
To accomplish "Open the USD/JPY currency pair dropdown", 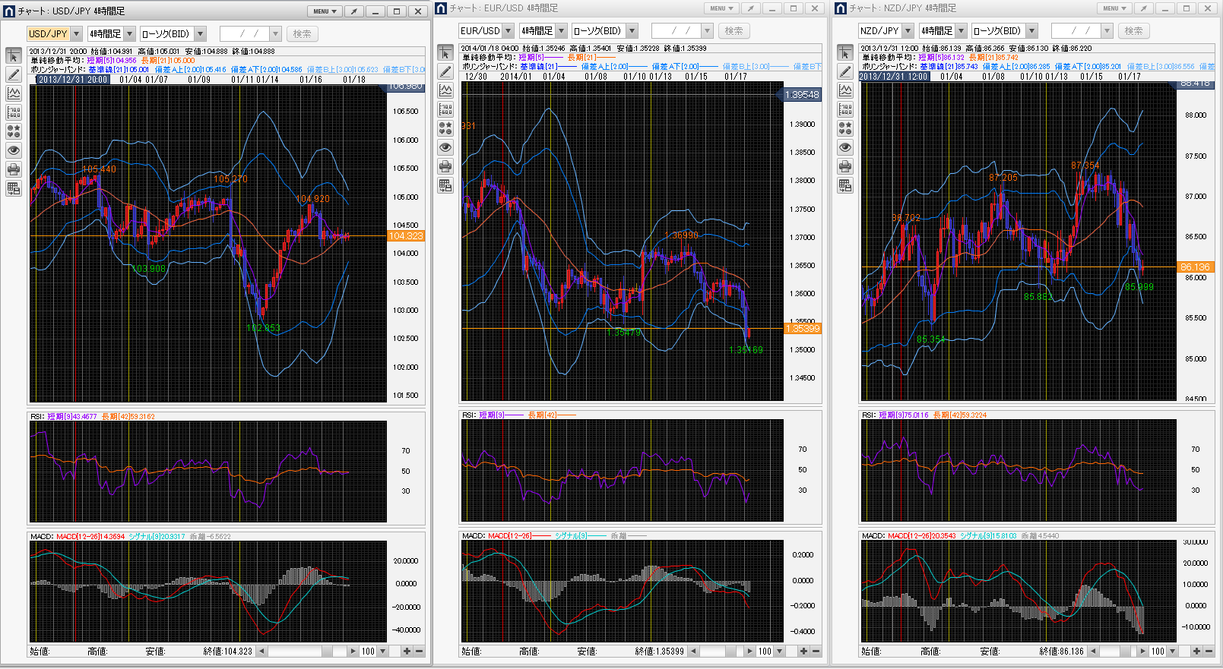I will pos(77,34).
